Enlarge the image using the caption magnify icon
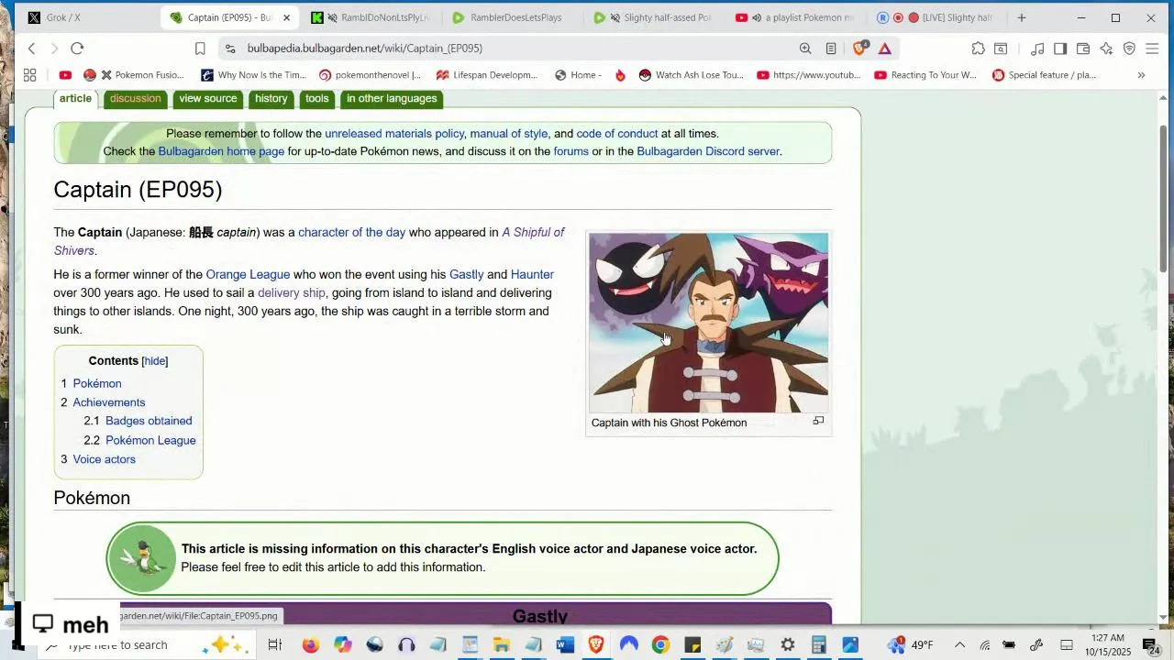 (x=818, y=421)
